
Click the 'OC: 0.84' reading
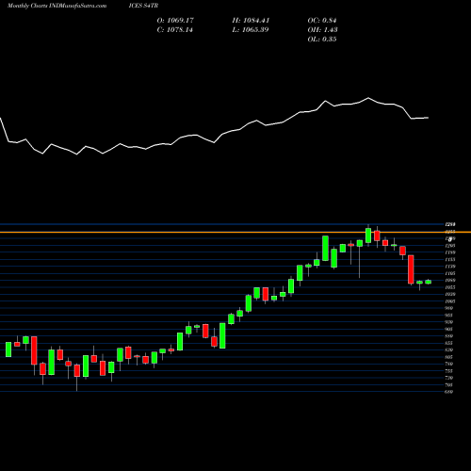[x=322, y=21]
